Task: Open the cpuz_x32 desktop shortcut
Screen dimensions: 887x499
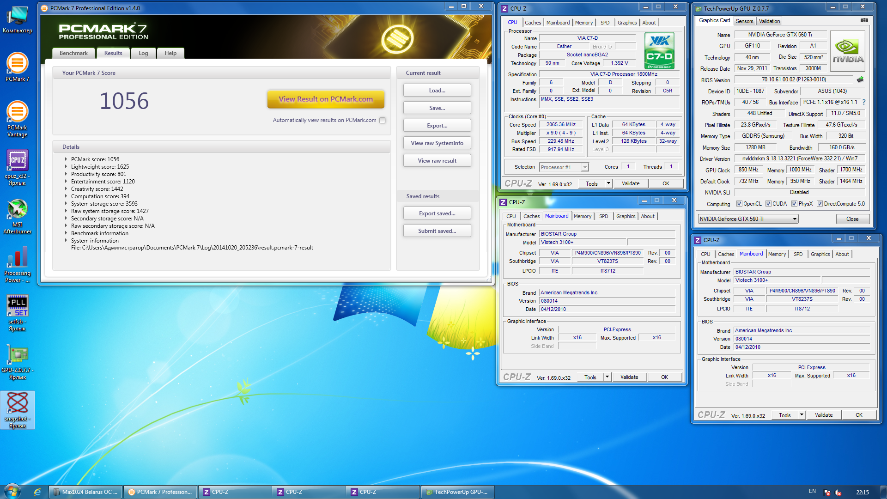Action: (x=17, y=168)
